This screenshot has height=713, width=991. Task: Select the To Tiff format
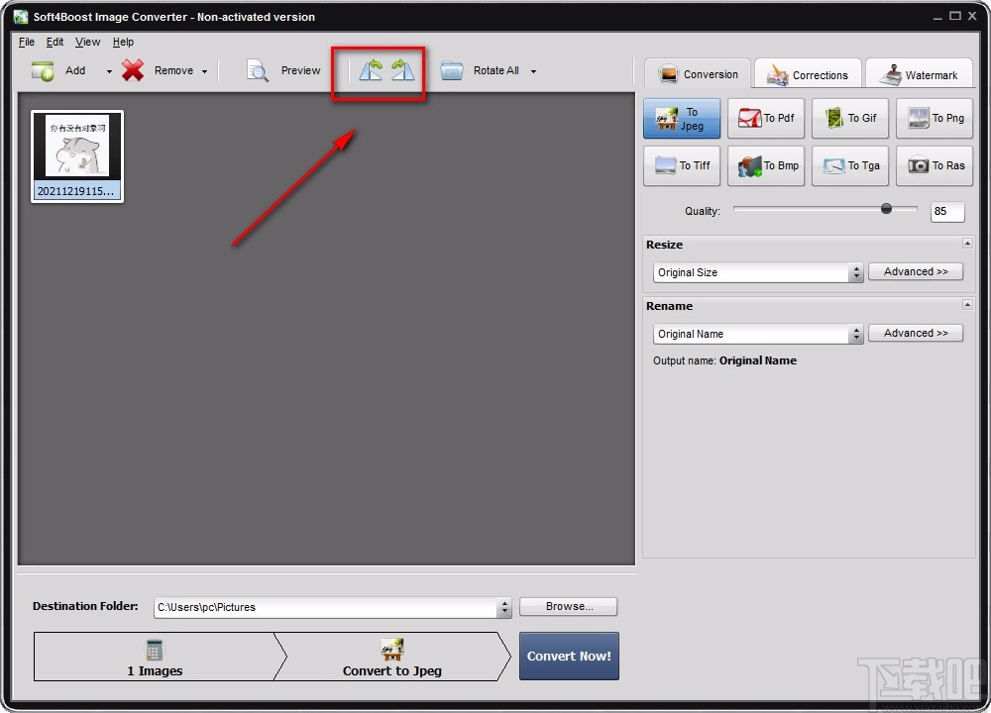[682, 165]
